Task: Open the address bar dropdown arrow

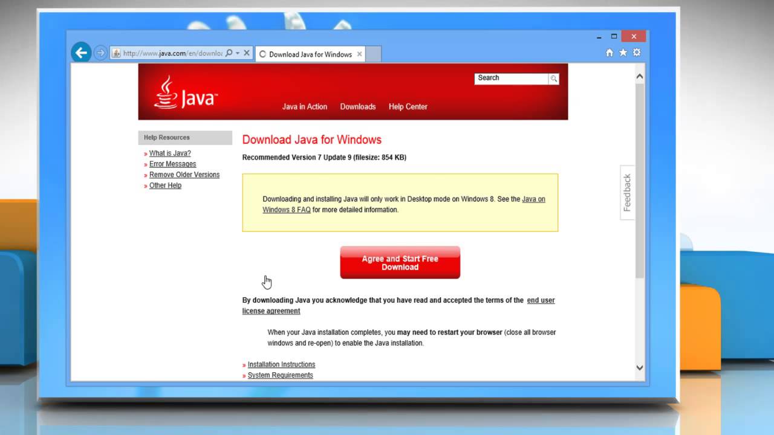Action: (238, 53)
